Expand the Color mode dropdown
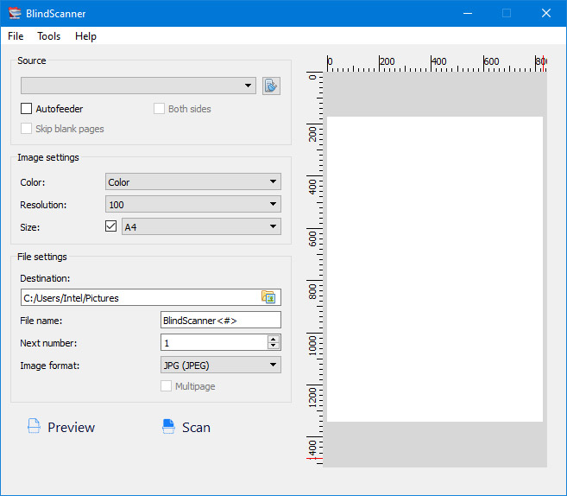This screenshot has width=567, height=496. click(192, 182)
